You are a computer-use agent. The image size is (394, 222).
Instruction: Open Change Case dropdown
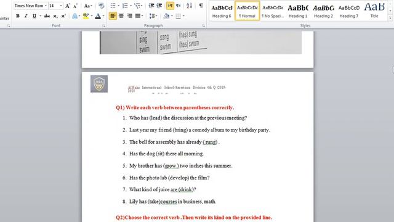click(88, 6)
